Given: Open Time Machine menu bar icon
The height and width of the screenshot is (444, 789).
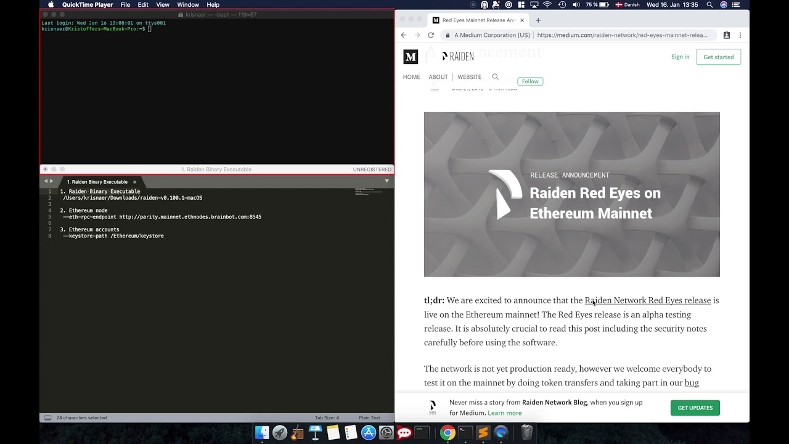Looking at the screenshot, I should 562,4.
